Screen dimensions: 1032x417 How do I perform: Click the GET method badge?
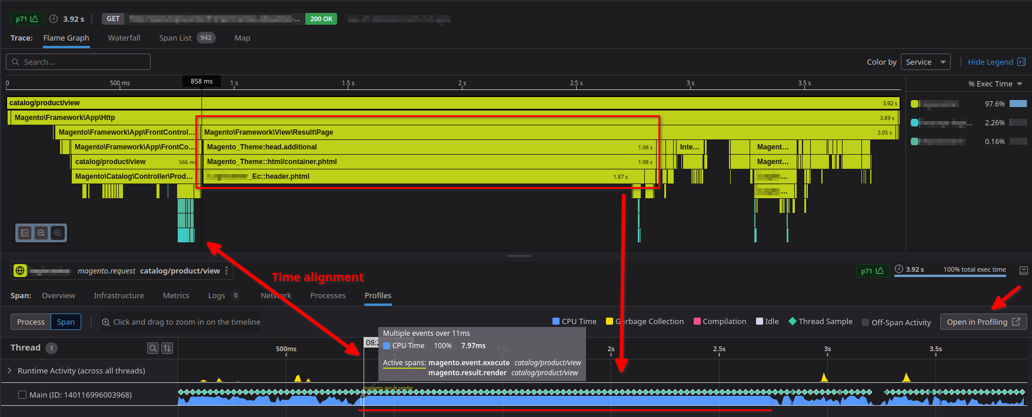113,19
